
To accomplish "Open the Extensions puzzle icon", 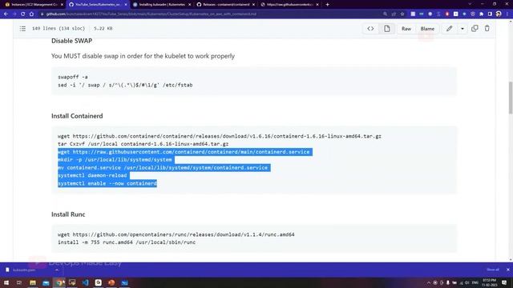I will (x=481, y=14).
